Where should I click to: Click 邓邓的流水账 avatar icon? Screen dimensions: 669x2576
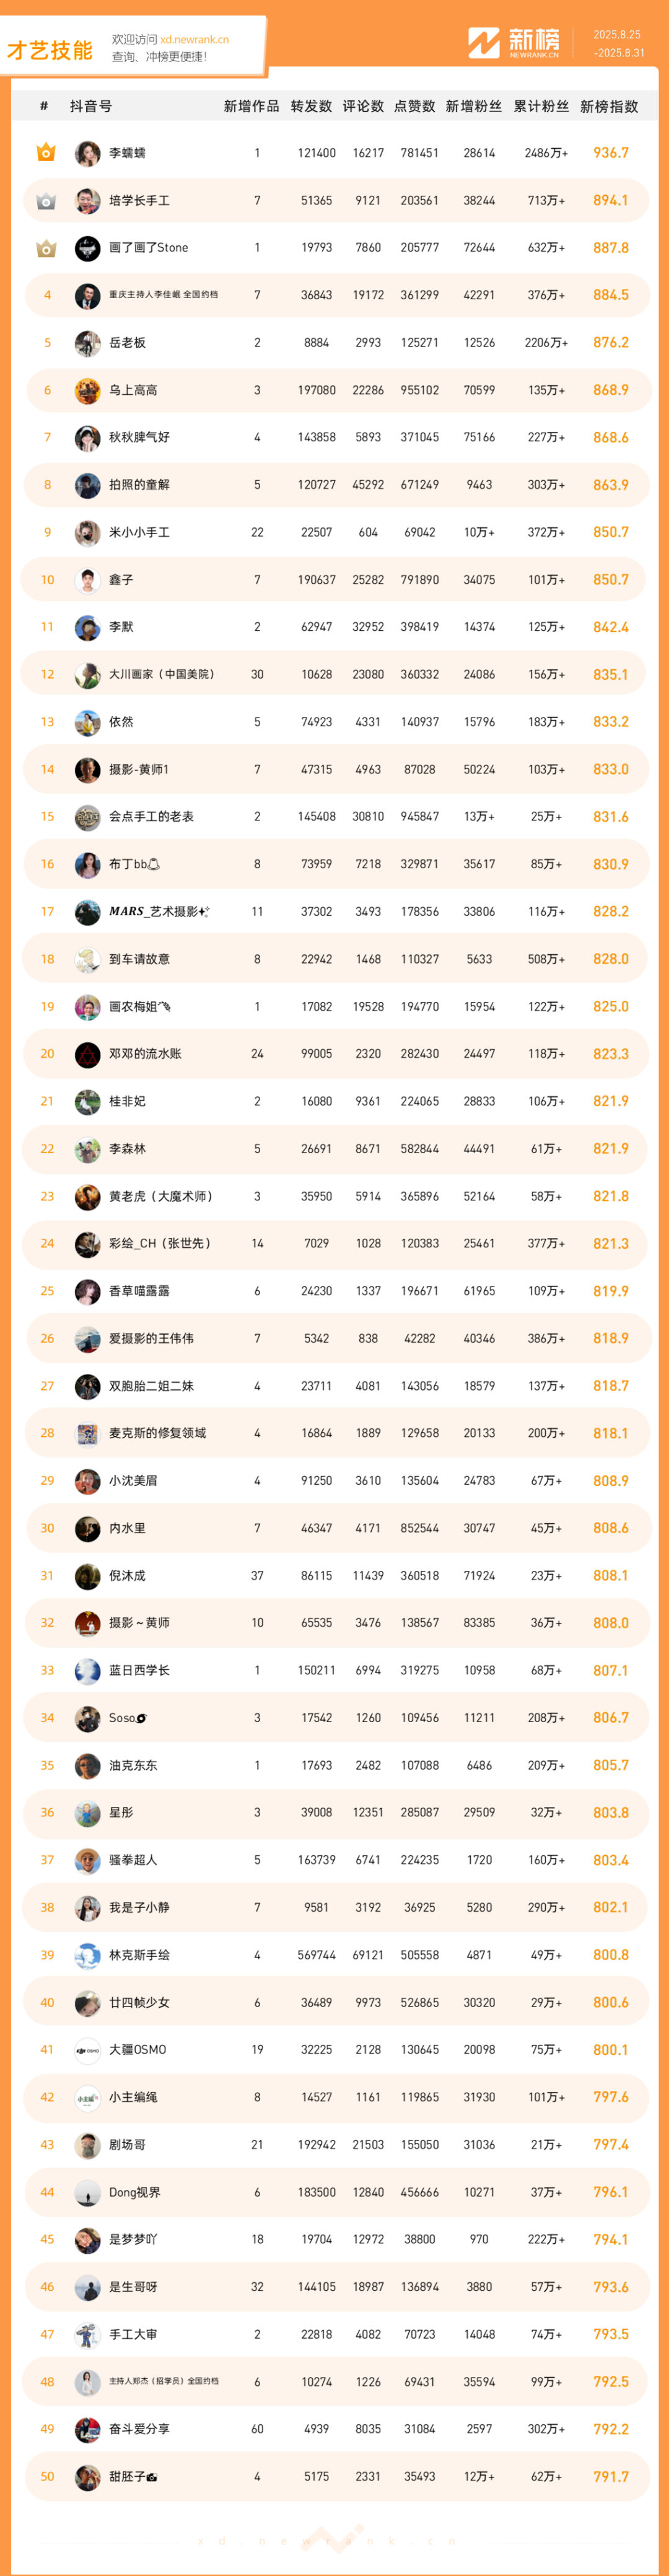[87, 1054]
